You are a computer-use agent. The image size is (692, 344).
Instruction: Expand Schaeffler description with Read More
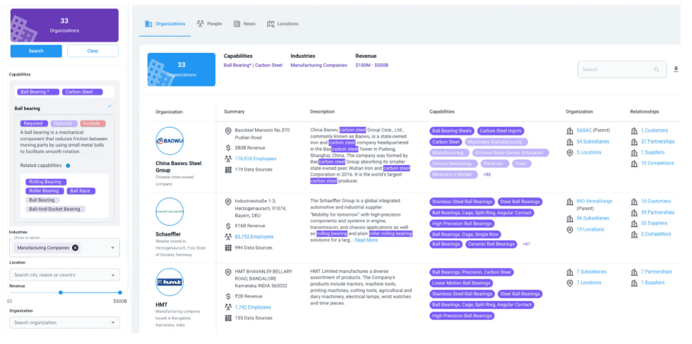tap(366, 240)
